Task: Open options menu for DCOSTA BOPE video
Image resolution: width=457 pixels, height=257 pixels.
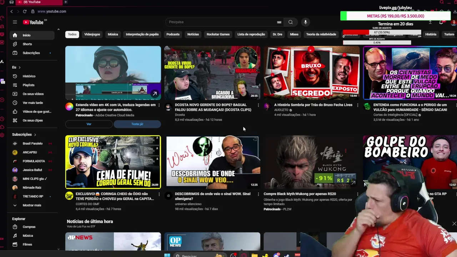Action: [x=258, y=105]
